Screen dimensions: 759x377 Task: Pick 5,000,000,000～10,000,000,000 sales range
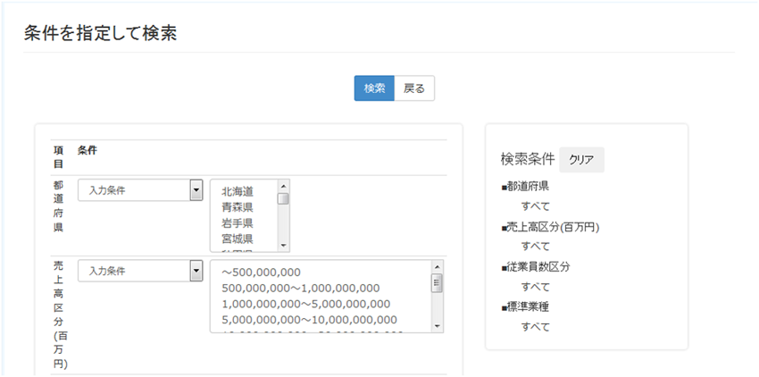coord(309,320)
